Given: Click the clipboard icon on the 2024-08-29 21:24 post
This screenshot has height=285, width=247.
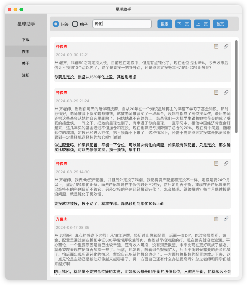Looking at the screenshot, I should click(216, 92).
